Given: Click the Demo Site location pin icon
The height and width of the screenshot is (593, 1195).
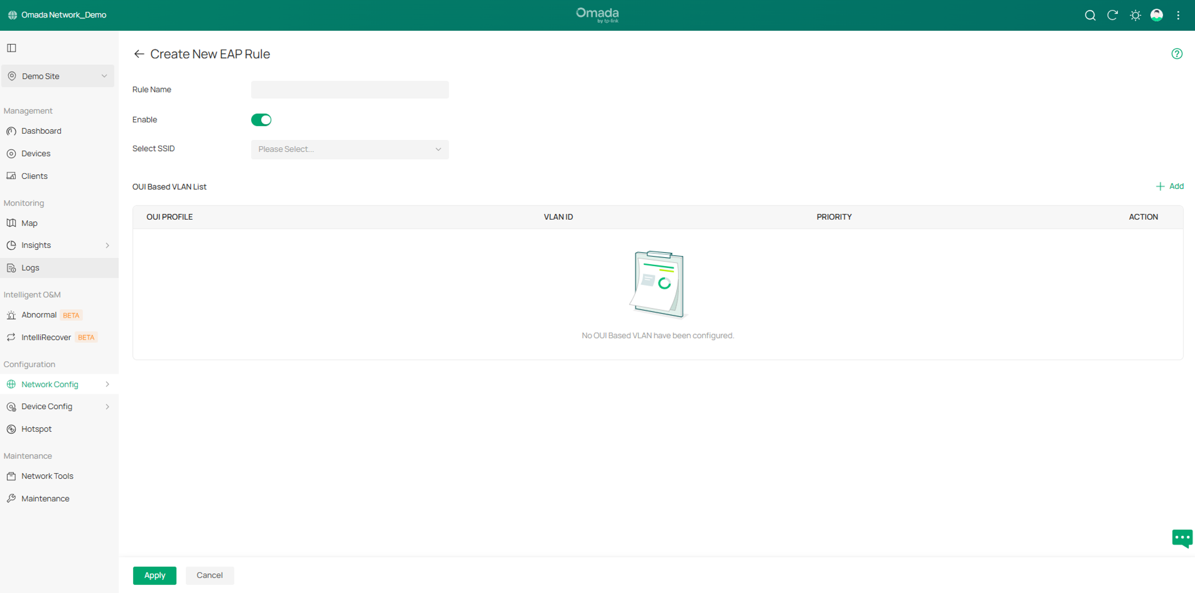Looking at the screenshot, I should pos(12,76).
